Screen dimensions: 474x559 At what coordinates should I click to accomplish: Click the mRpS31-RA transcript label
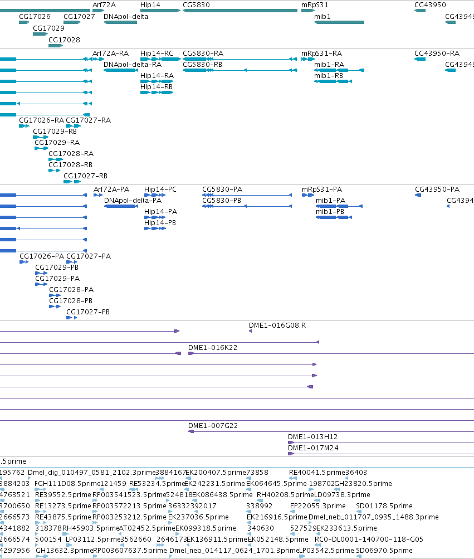[x=322, y=54]
